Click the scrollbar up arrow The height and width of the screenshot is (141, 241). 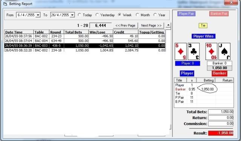(x=168, y=25)
